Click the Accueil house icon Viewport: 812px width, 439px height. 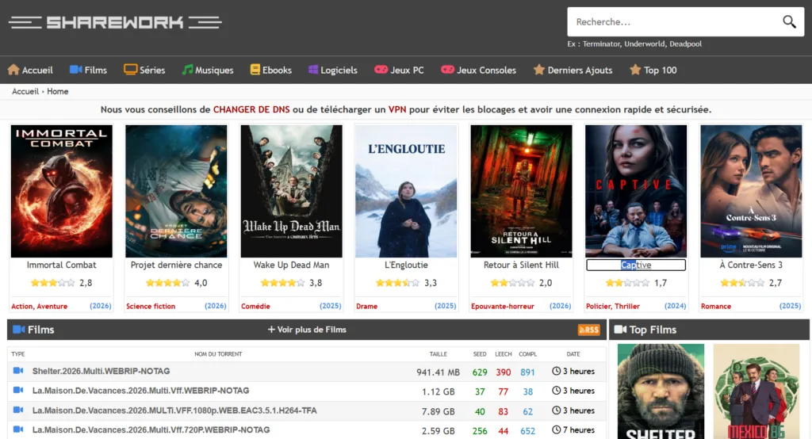[13, 70]
